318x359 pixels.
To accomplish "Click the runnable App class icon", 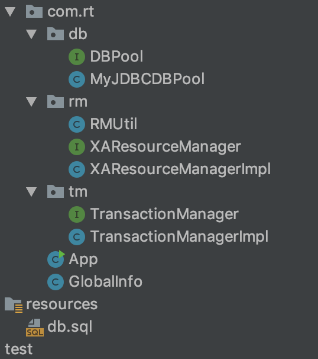I will (56, 259).
